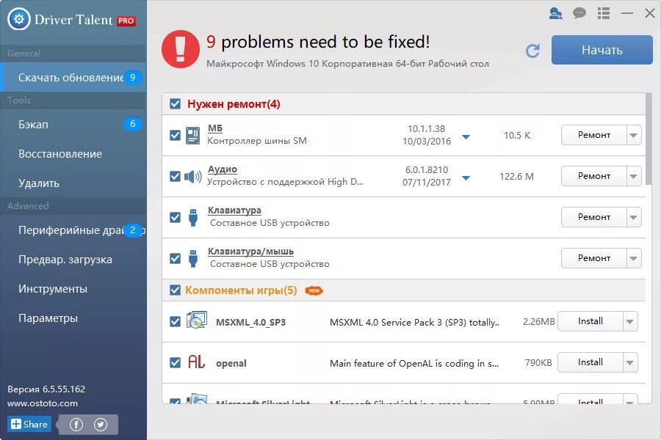Open Бэкап in sidebar

pos(73,125)
